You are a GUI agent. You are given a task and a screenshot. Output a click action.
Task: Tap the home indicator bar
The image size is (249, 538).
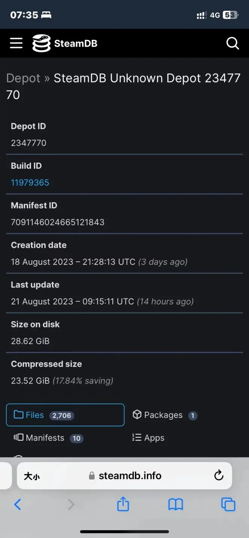124,532
